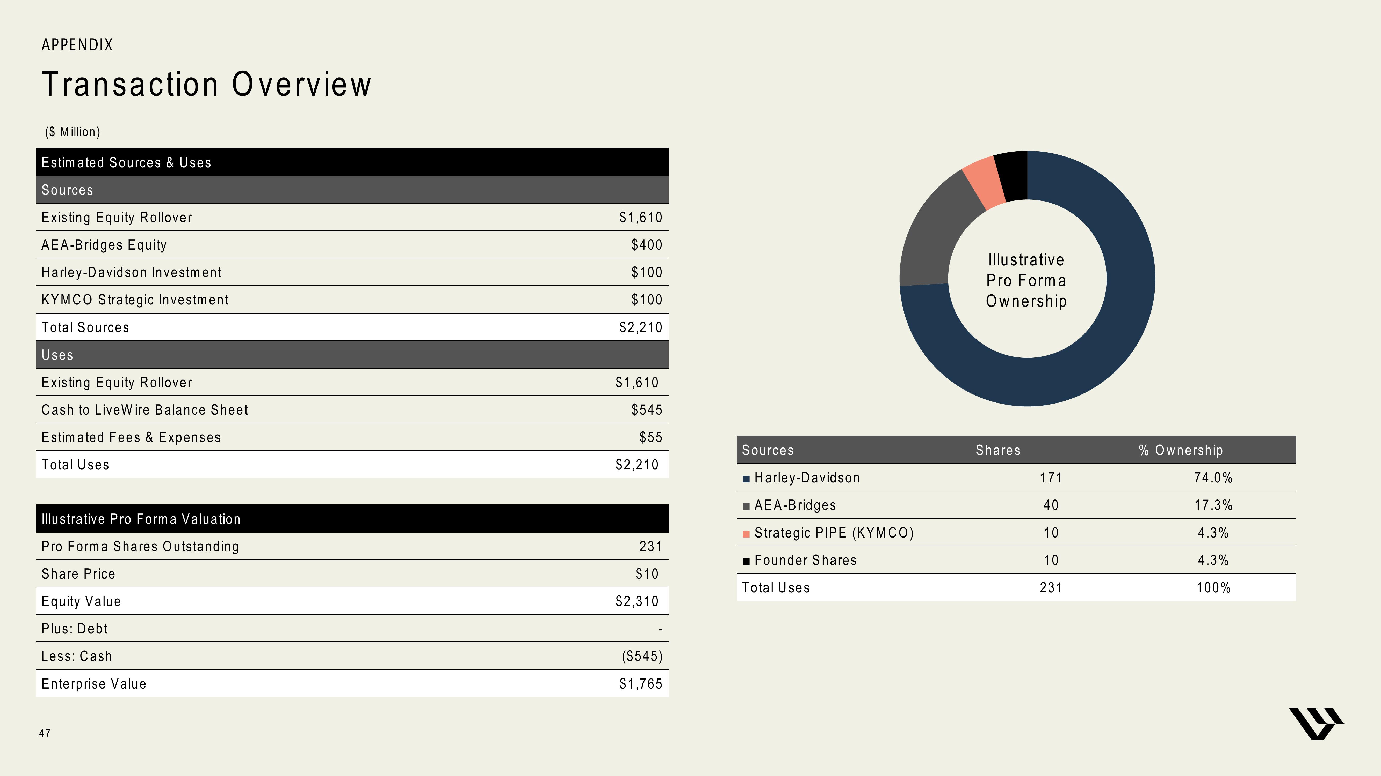Click 'Total Sources' row label

(x=85, y=327)
